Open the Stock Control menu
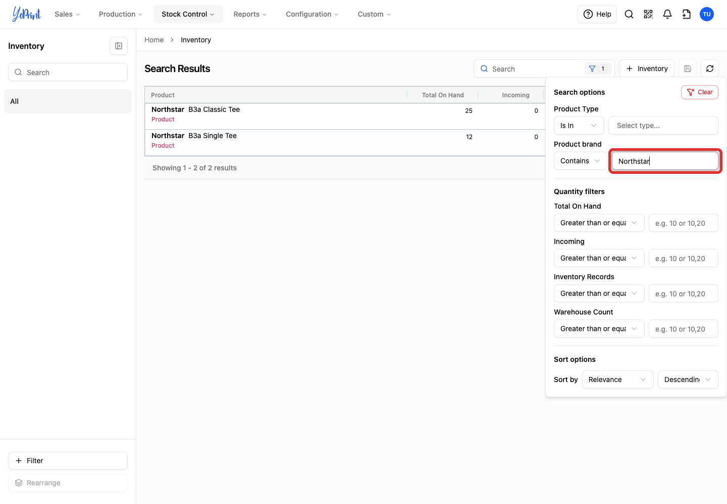 pos(188,14)
